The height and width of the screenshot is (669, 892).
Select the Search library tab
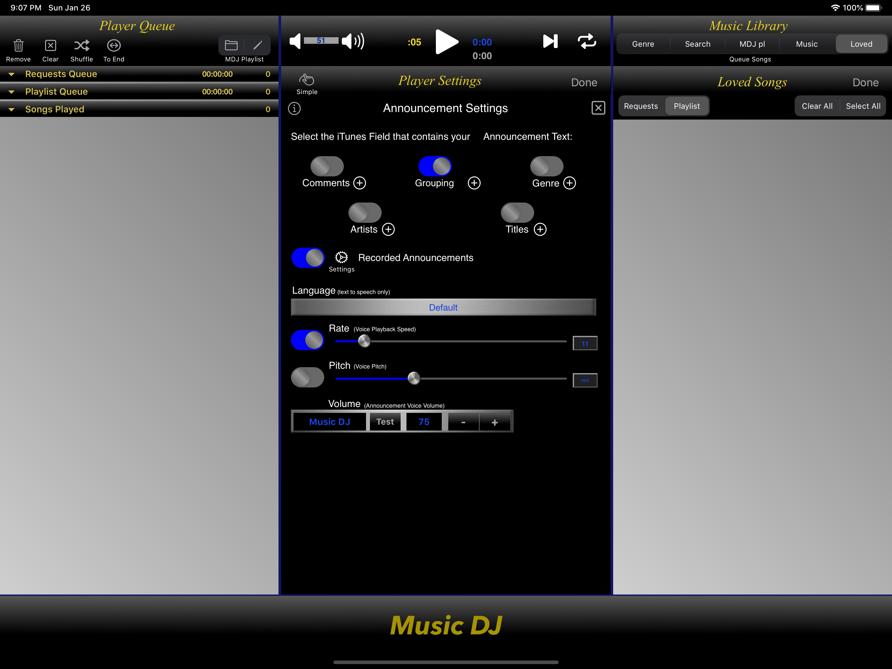point(698,44)
